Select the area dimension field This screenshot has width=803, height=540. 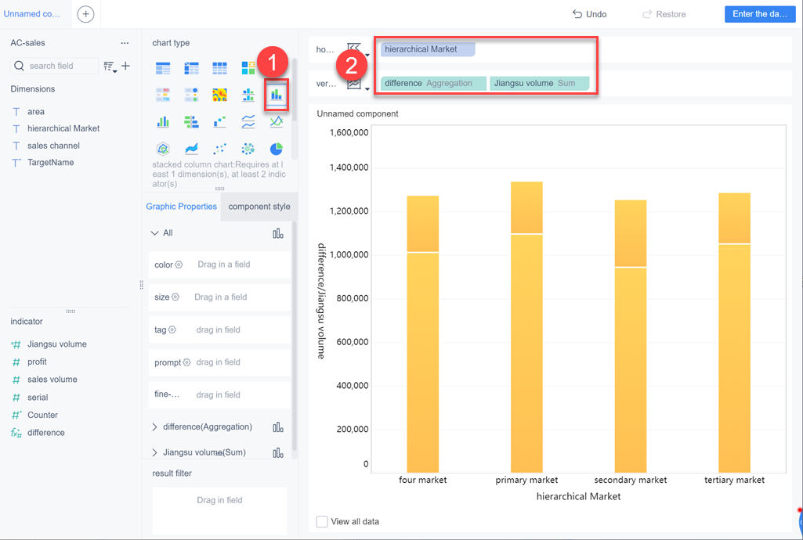click(x=36, y=111)
